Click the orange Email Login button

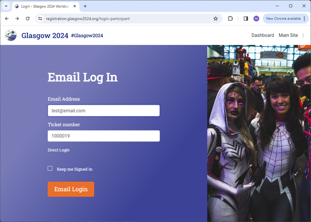point(71,189)
